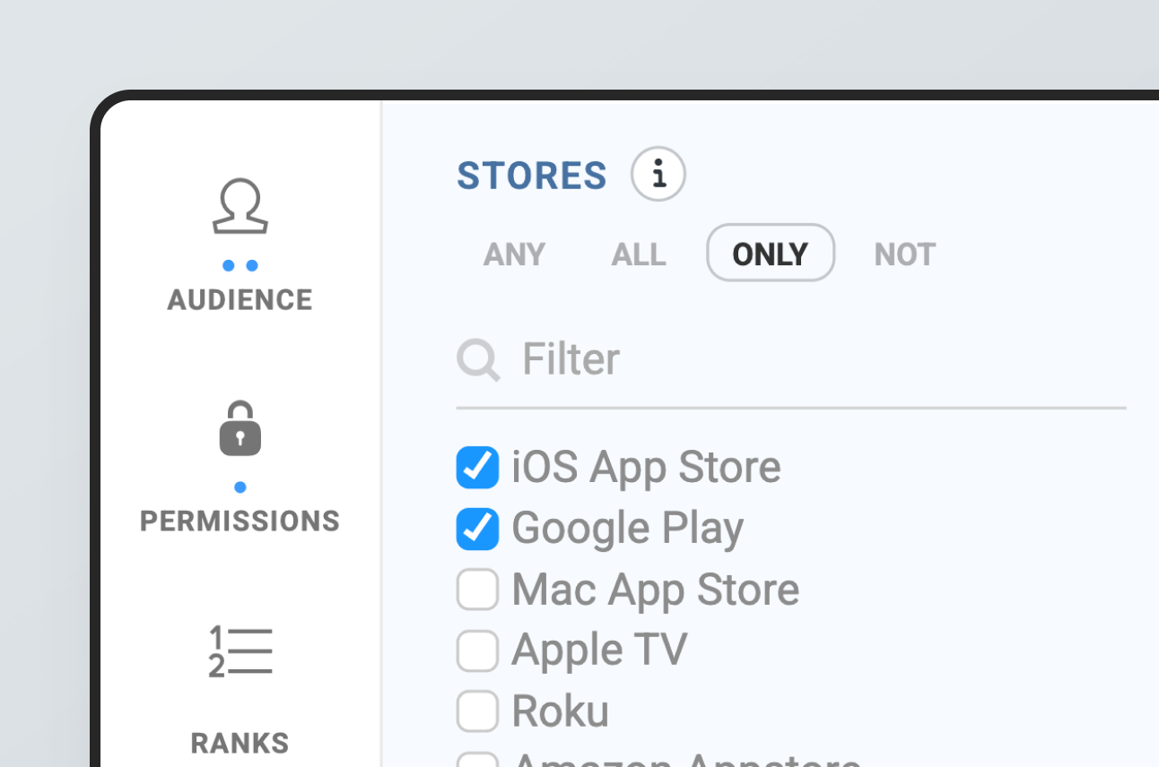The image size is (1159, 767).
Task: Click the STORES section heading
Action: click(x=532, y=176)
